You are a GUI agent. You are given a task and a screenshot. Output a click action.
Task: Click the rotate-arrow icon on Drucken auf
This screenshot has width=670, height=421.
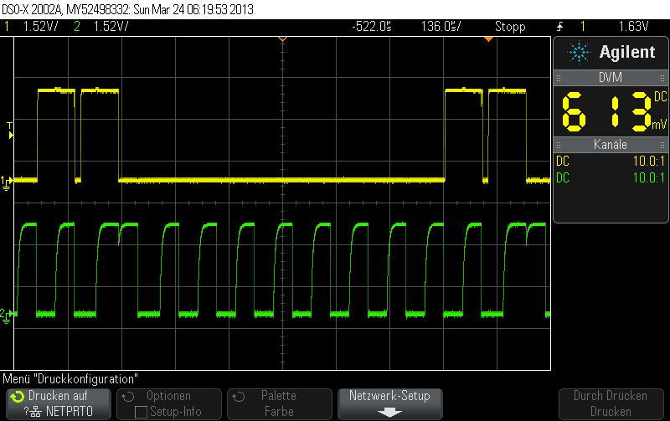click(x=18, y=397)
